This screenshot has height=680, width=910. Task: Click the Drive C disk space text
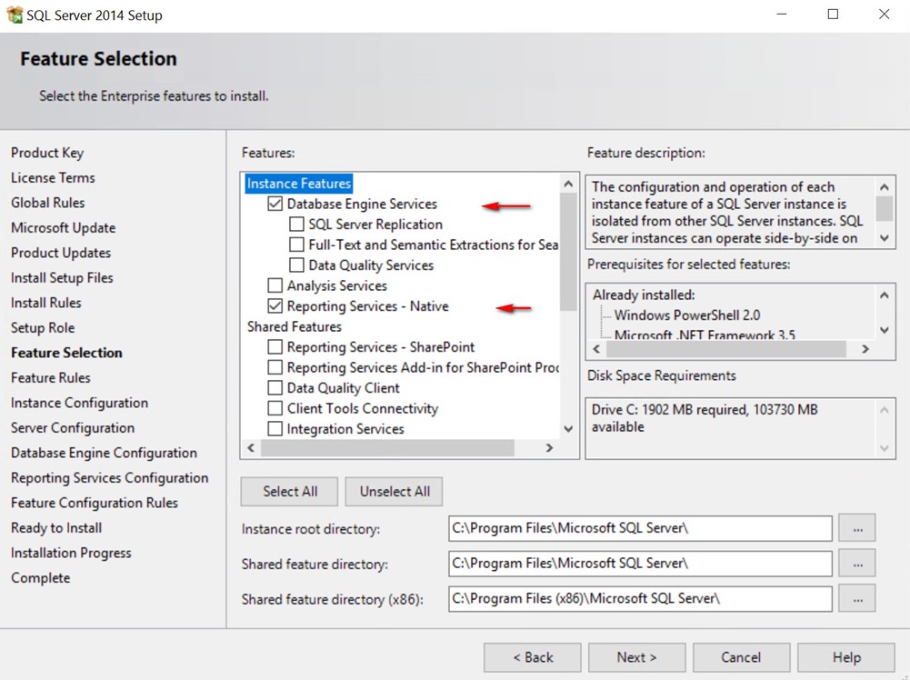tap(705, 418)
